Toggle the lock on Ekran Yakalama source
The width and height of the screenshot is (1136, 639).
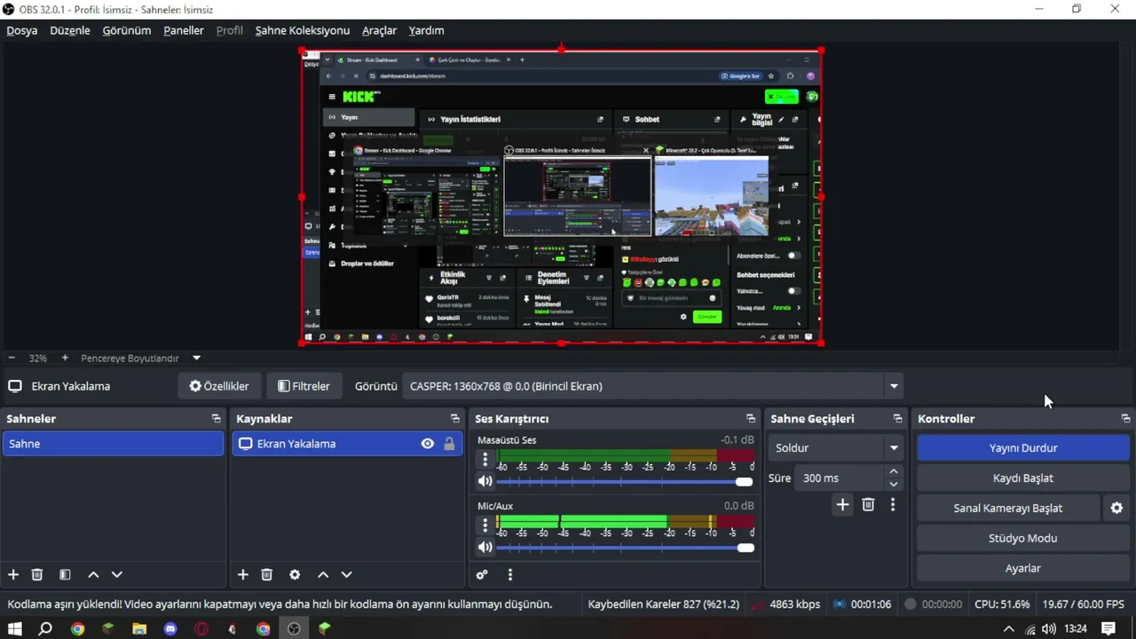[449, 444]
